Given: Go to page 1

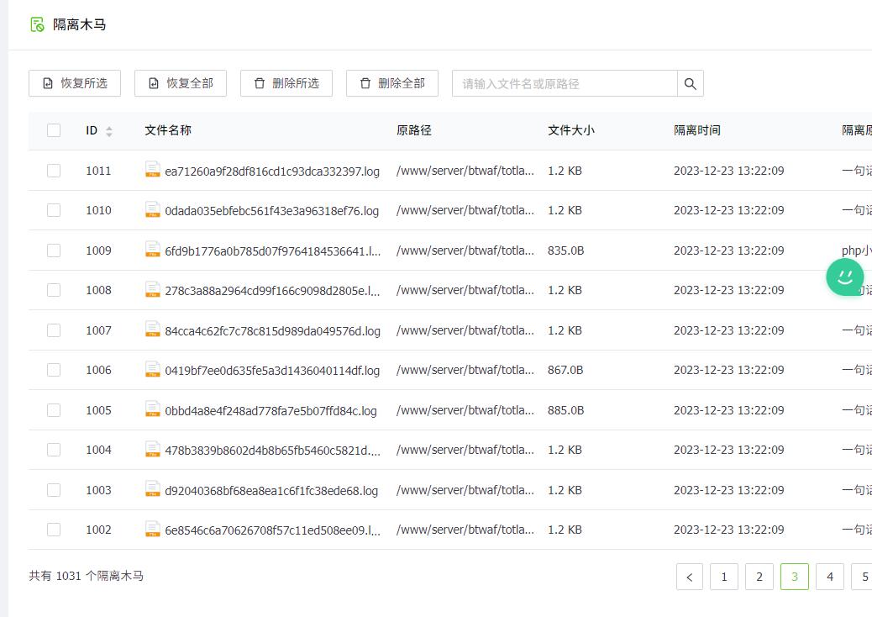Looking at the screenshot, I should point(724,577).
